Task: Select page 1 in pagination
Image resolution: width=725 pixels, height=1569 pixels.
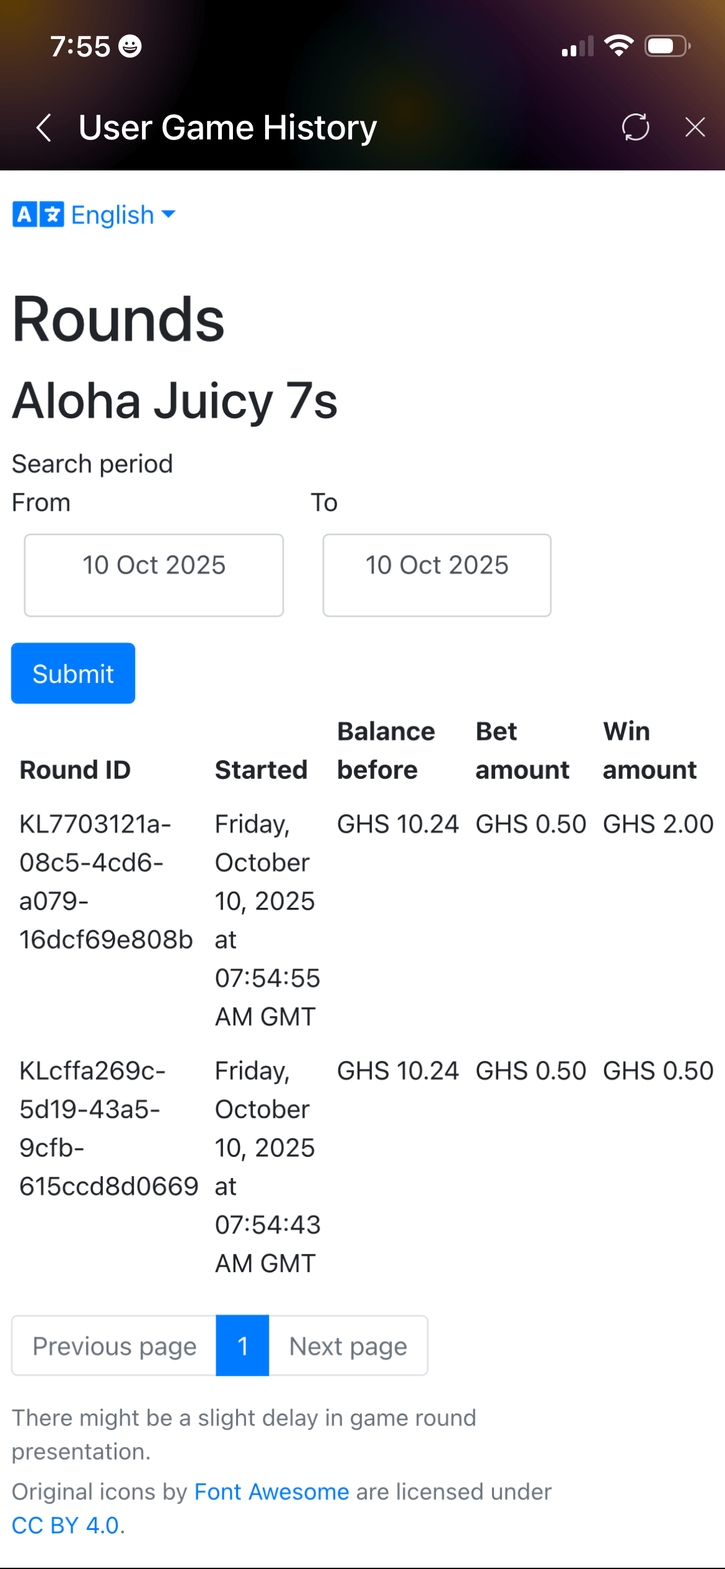Action: point(242,1346)
